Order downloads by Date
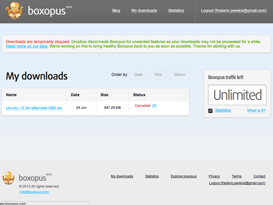This screenshot has height=205, width=273. click(x=138, y=75)
